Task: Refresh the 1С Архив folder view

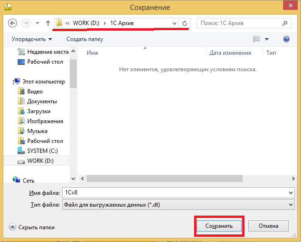Action: (x=185, y=23)
